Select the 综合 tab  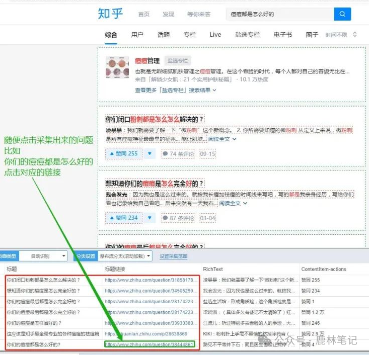click(x=111, y=35)
